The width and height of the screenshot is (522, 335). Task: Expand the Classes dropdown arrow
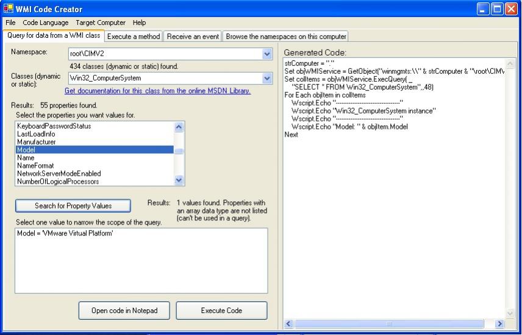tap(267, 78)
